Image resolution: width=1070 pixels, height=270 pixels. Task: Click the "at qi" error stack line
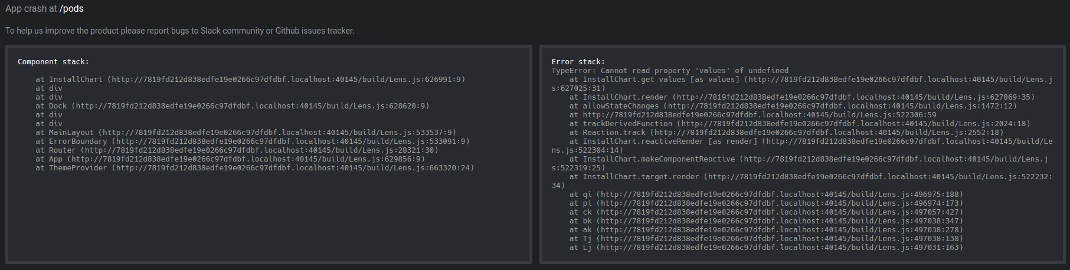tap(766, 195)
